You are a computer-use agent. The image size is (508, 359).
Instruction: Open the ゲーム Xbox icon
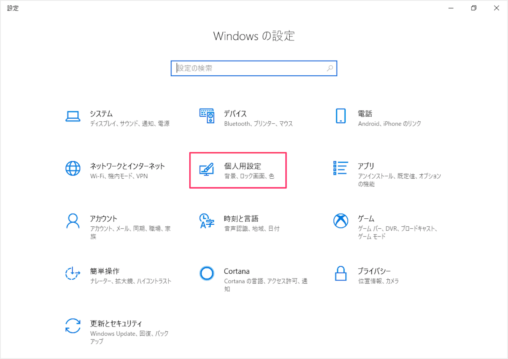(341, 221)
